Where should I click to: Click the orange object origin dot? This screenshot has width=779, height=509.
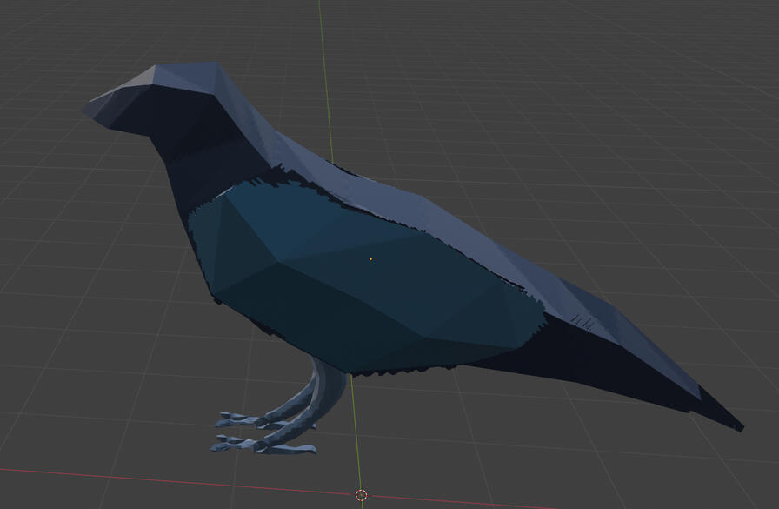(370, 258)
